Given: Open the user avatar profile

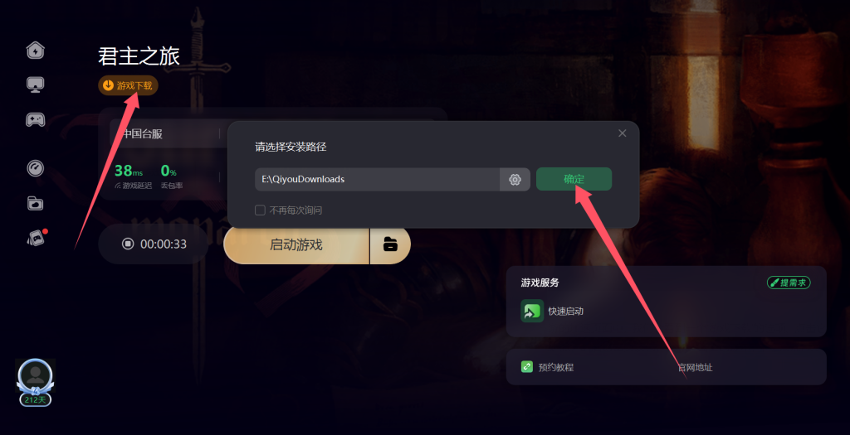Looking at the screenshot, I should 35,377.
